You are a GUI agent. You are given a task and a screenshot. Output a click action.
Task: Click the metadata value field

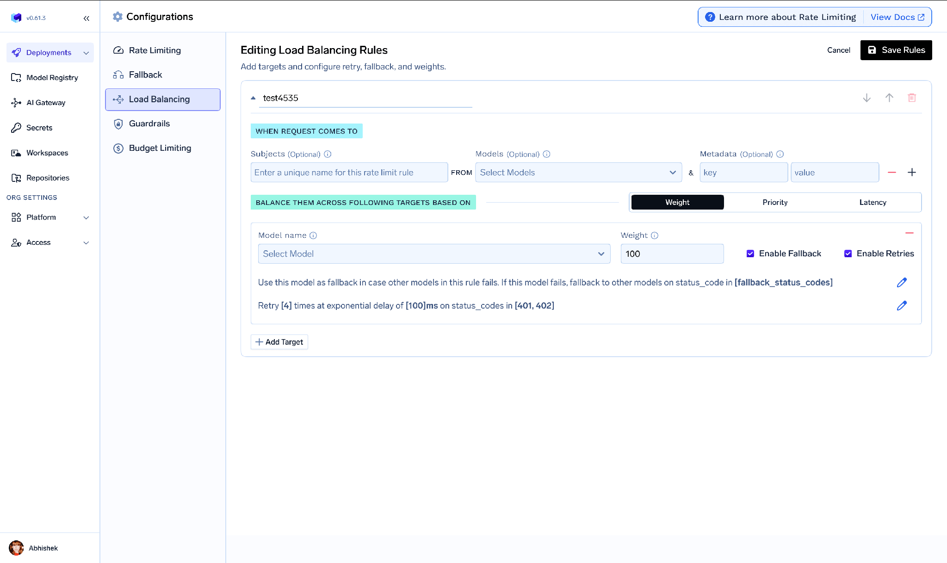tap(835, 172)
